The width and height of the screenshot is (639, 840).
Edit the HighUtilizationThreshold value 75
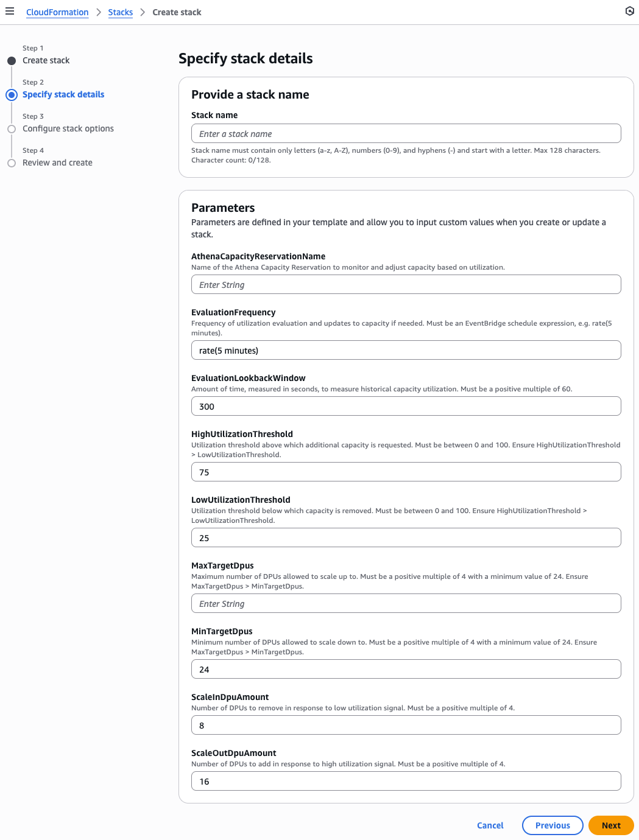[x=406, y=472]
